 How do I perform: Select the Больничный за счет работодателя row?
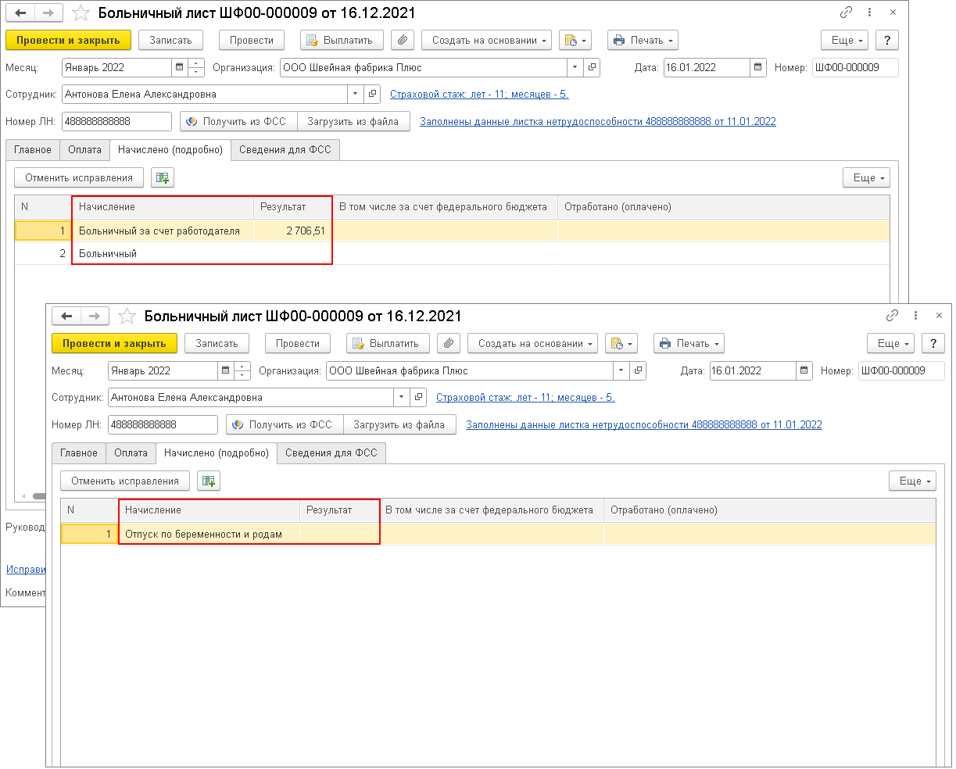pyautogui.click(x=159, y=231)
